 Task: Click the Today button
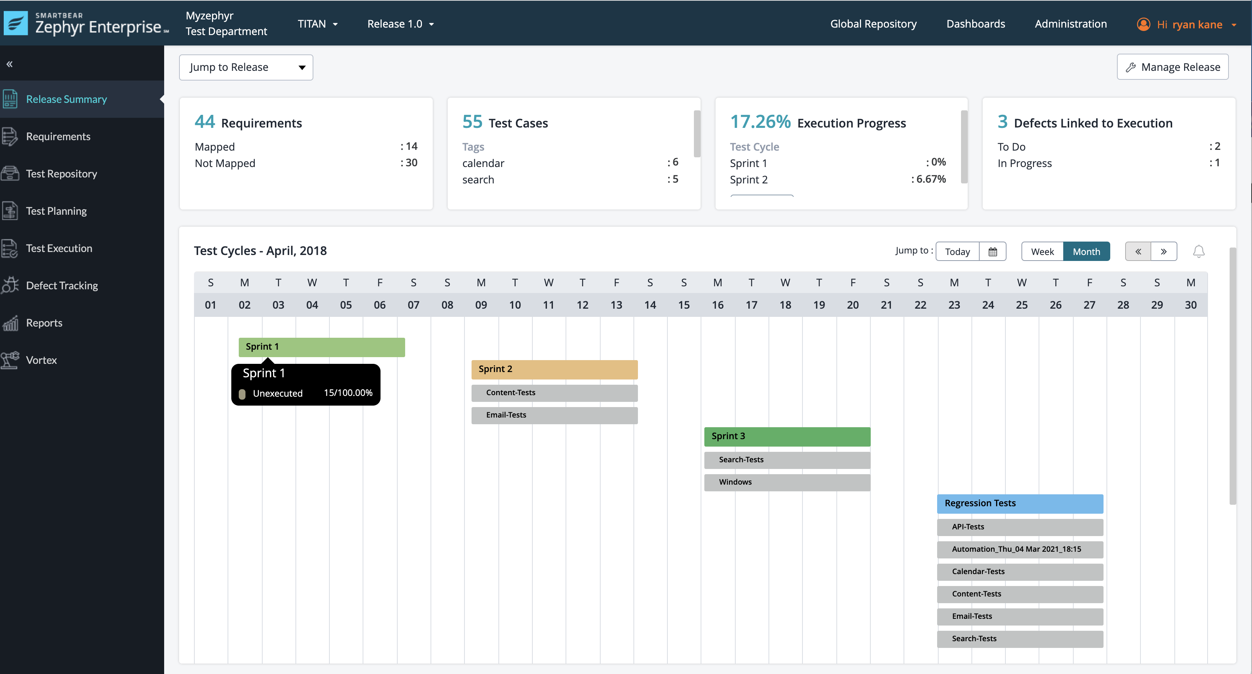tap(957, 252)
